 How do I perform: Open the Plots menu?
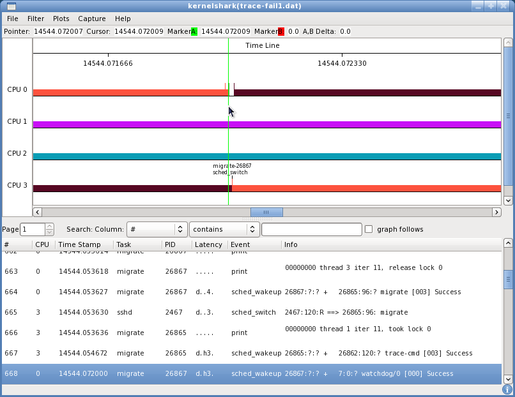(x=61, y=19)
